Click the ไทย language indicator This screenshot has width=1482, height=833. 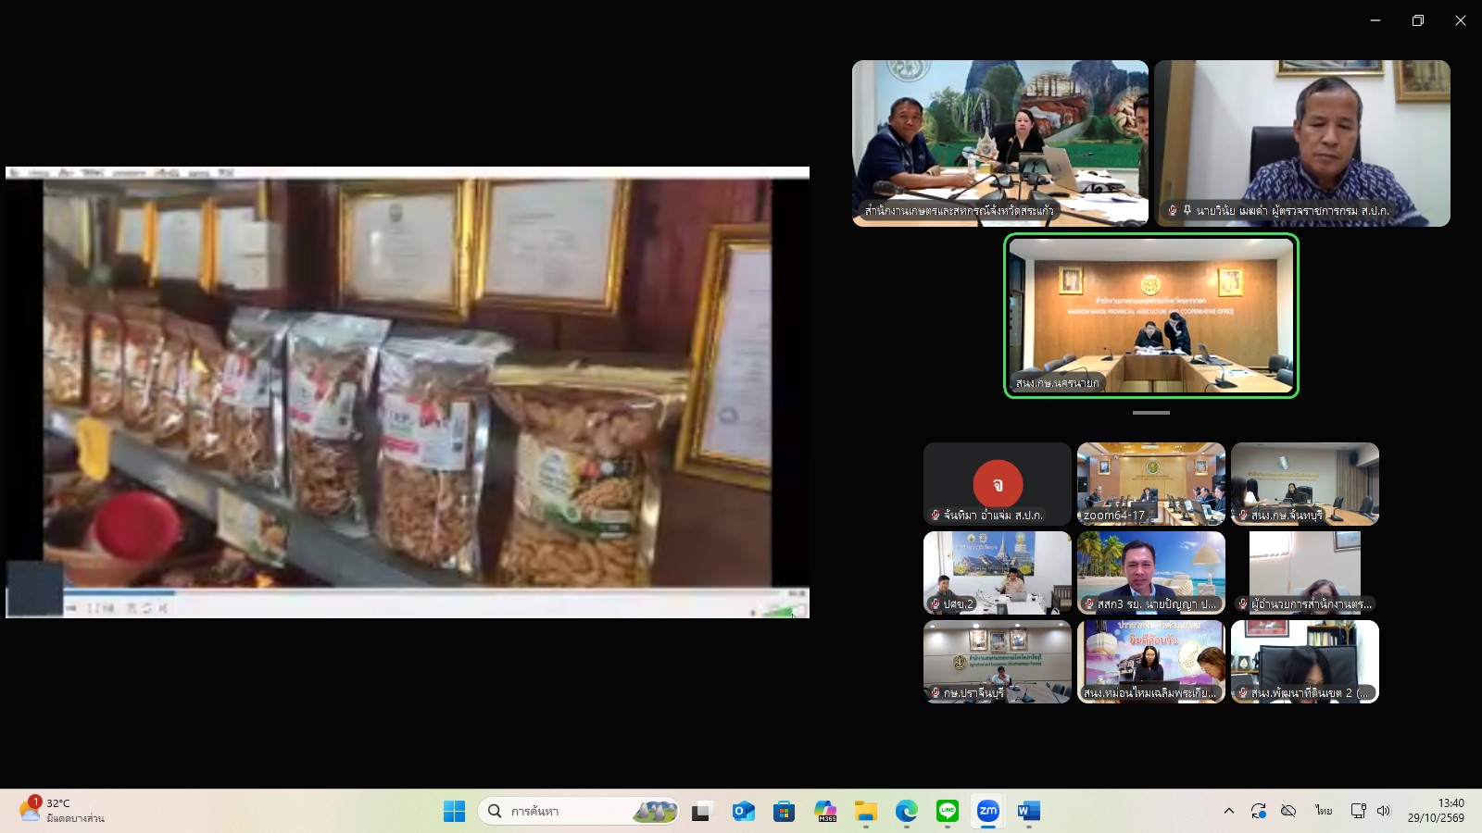(x=1324, y=812)
